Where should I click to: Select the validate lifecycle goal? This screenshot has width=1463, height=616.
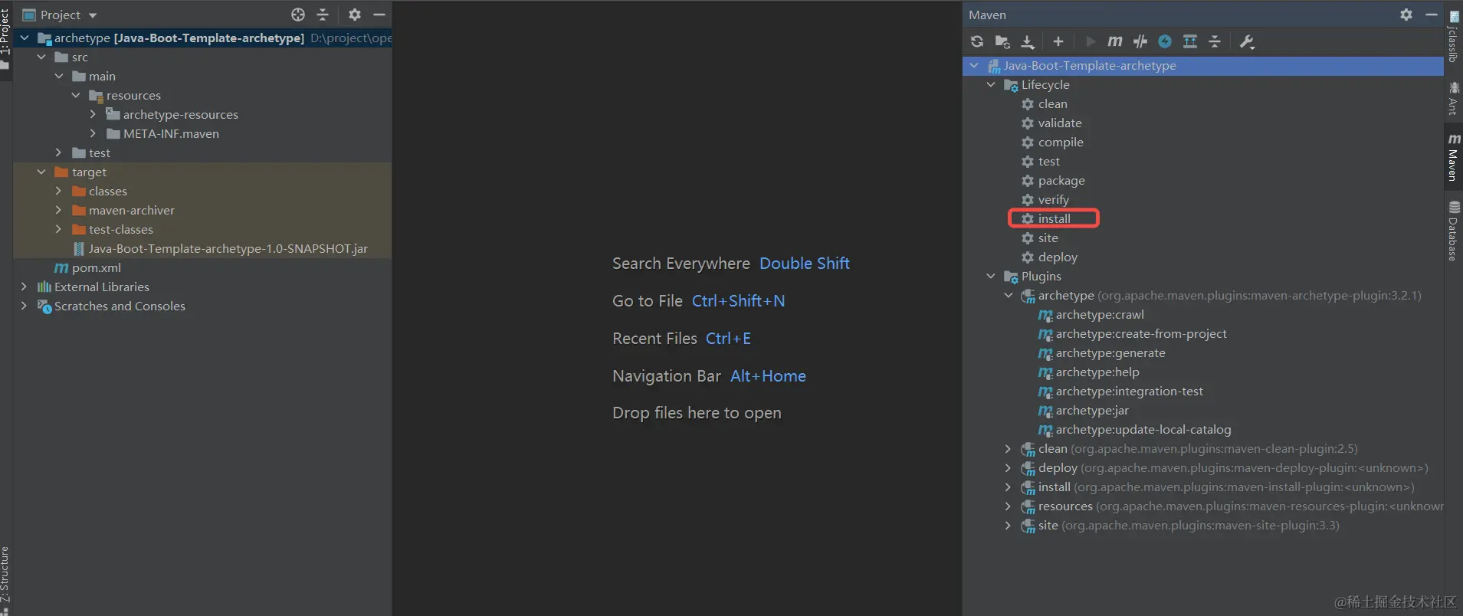[x=1060, y=123]
